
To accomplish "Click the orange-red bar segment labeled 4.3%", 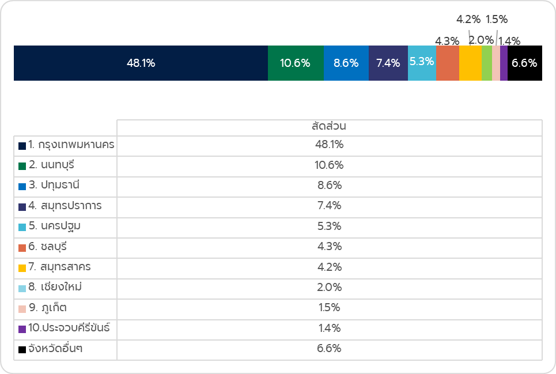I will click(x=448, y=63).
